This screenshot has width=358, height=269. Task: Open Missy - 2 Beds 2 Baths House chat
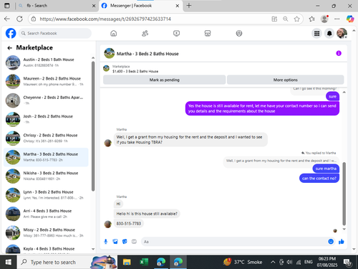tap(46, 232)
